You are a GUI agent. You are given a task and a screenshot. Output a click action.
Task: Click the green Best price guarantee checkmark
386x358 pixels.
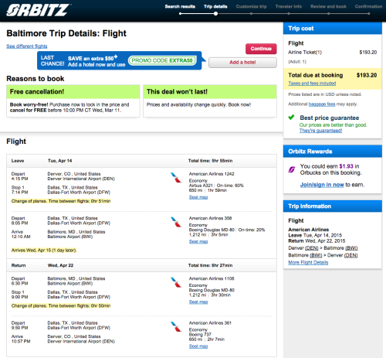pos(291,118)
